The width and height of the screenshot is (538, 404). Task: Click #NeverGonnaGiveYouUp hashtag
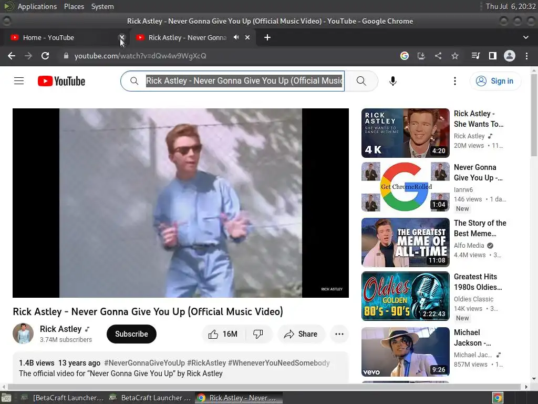144,363
